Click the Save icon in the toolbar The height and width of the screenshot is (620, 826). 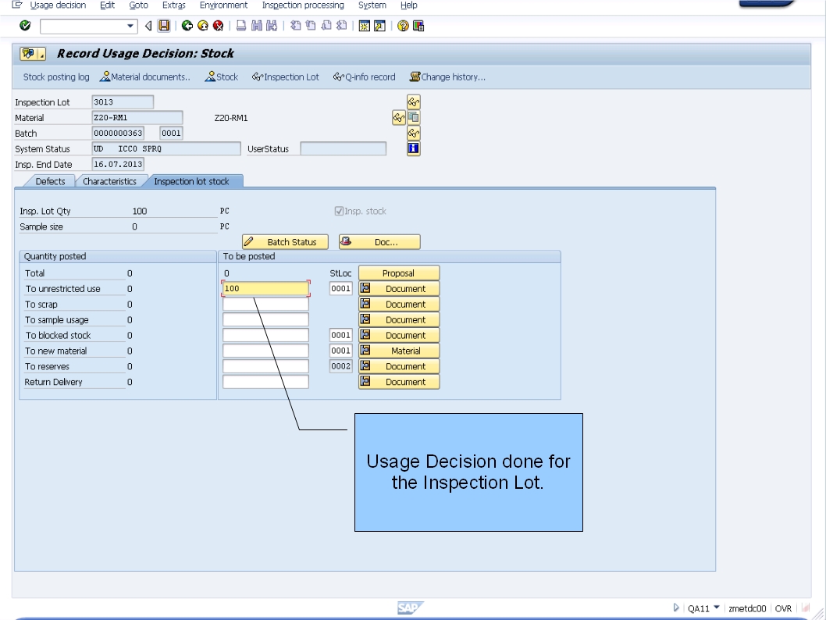(x=164, y=25)
